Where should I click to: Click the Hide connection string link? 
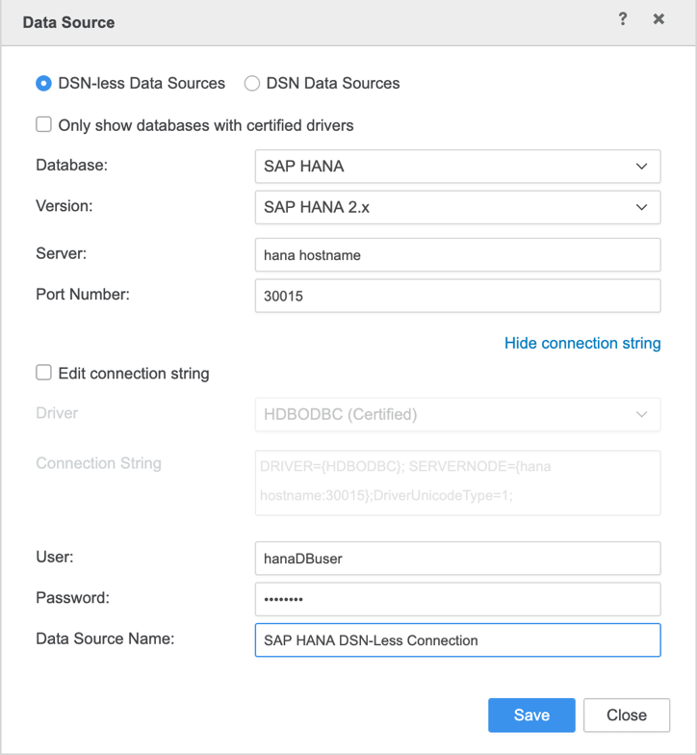click(x=582, y=343)
